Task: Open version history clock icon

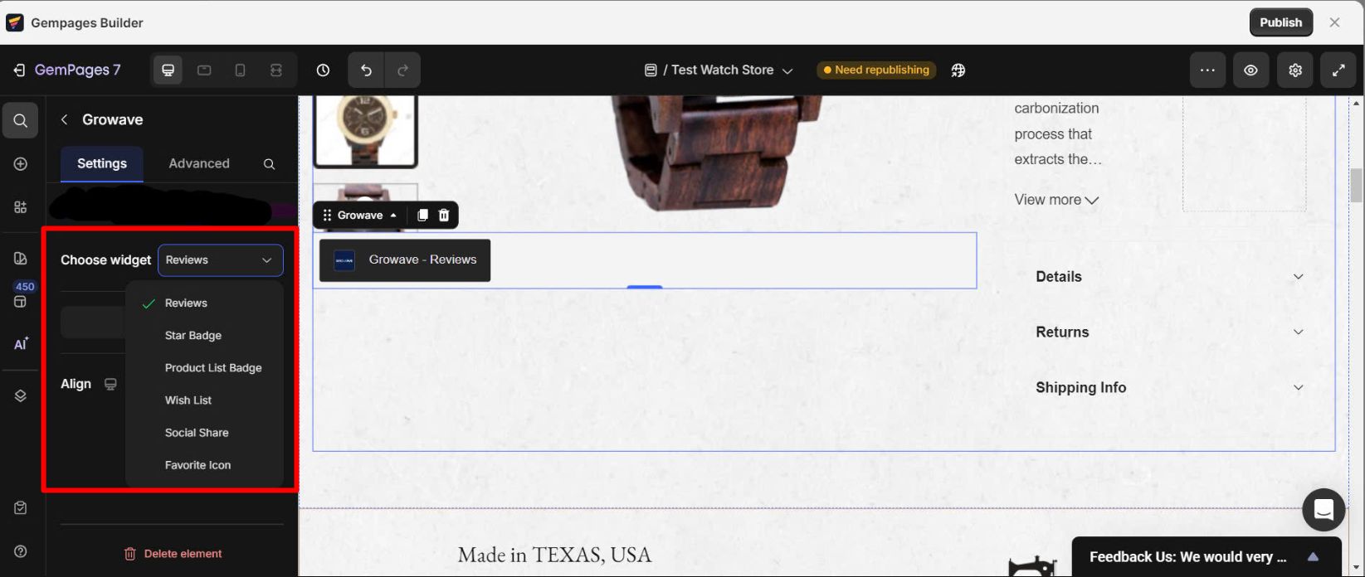Action: pyautogui.click(x=323, y=70)
